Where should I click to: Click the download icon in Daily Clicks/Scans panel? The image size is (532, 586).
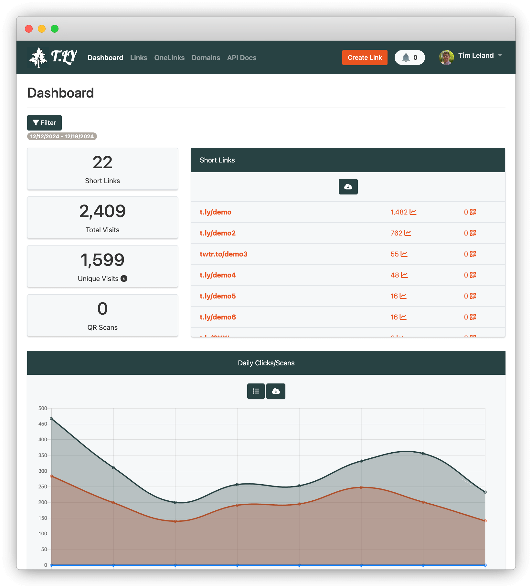pos(275,391)
